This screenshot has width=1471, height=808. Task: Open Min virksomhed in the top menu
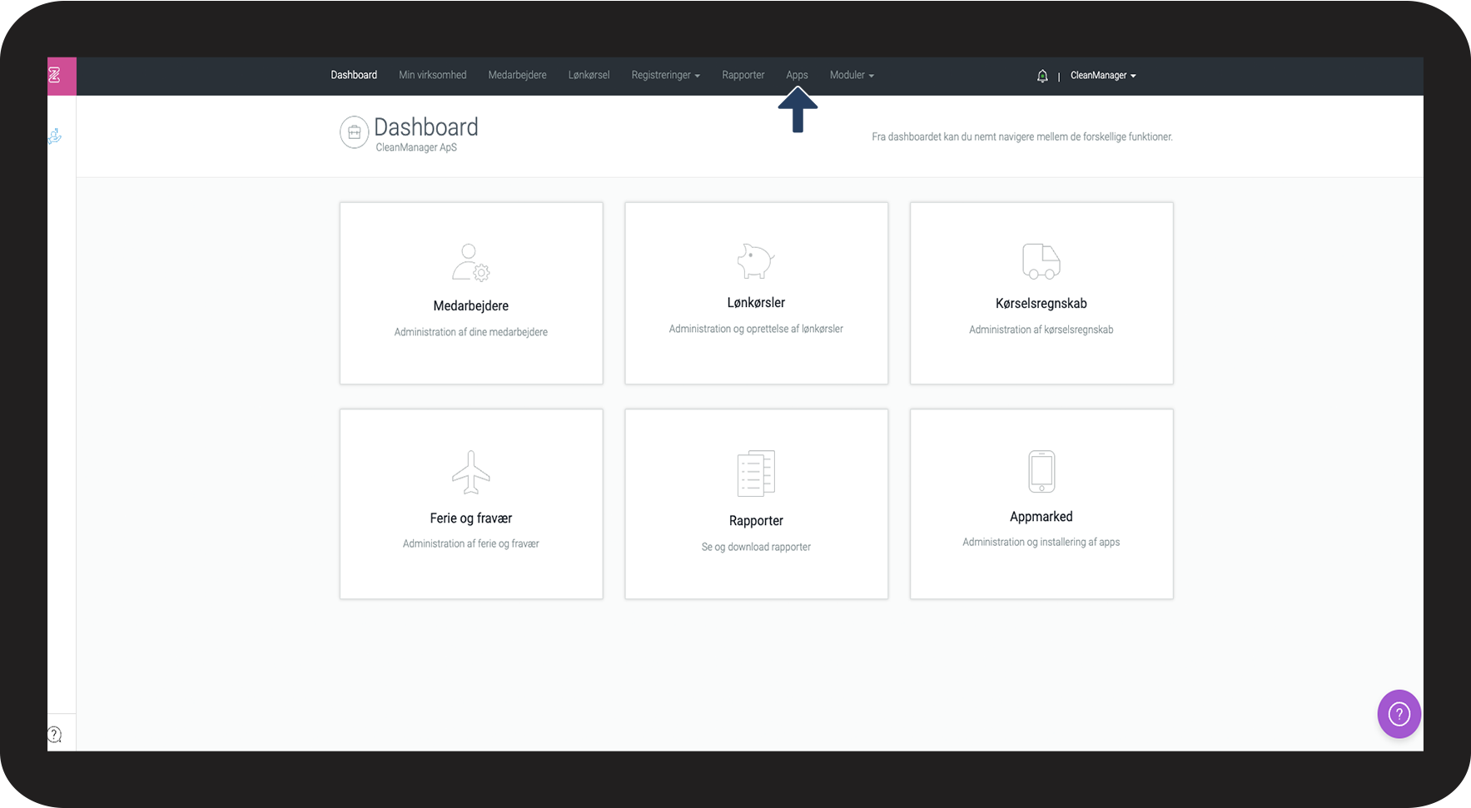433,75
